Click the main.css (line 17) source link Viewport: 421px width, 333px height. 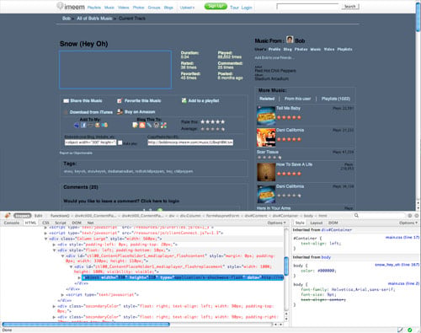402,238
